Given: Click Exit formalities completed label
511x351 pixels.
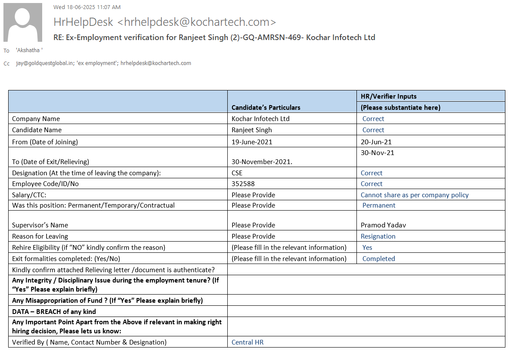Looking at the screenshot, I should click(66, 259).
